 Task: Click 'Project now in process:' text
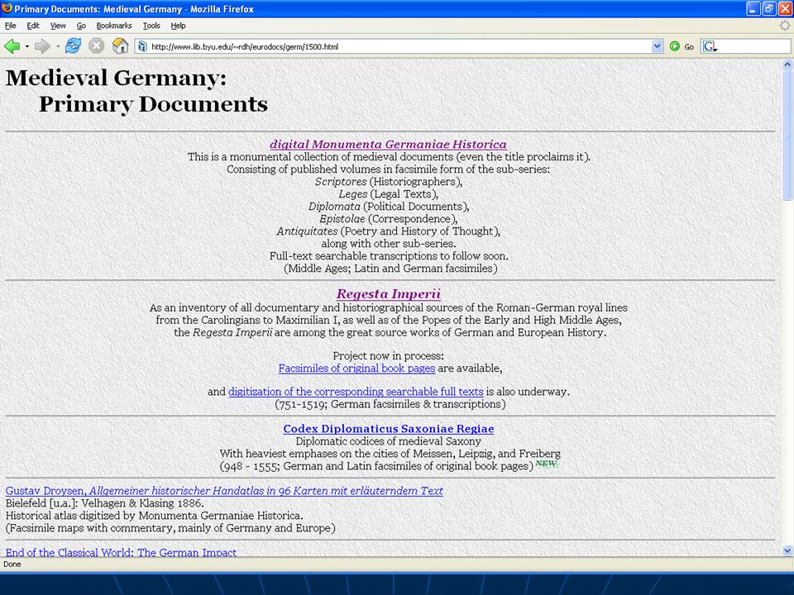[x=389, y=355]
